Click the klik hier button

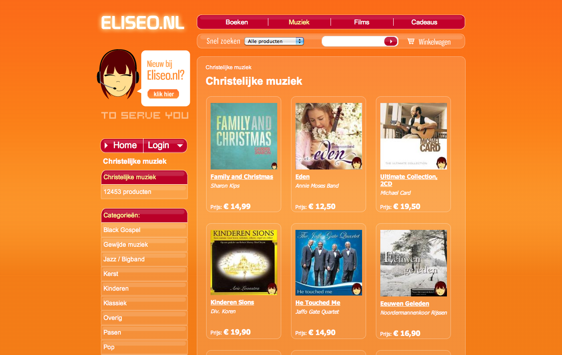tap(163, 94)
